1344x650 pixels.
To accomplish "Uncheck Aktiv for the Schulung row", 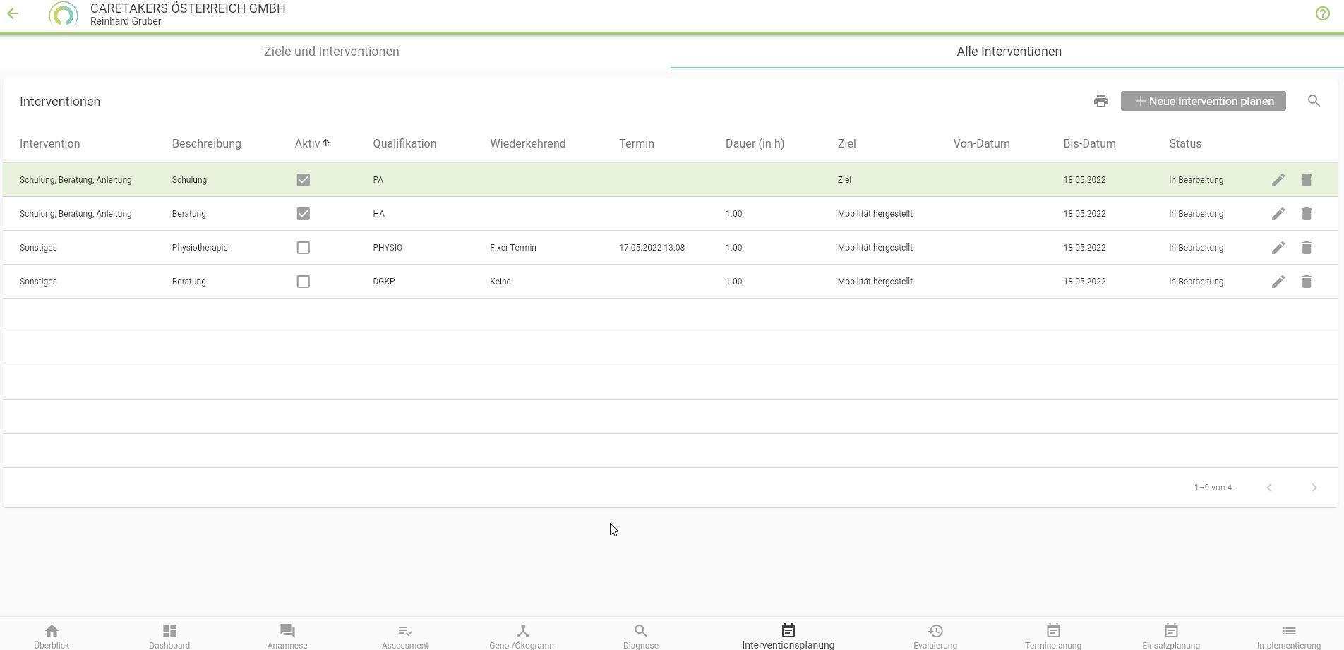I will (x=303, y=180).
